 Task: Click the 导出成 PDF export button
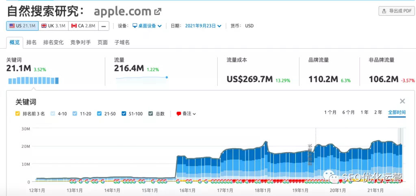(396, 11)
